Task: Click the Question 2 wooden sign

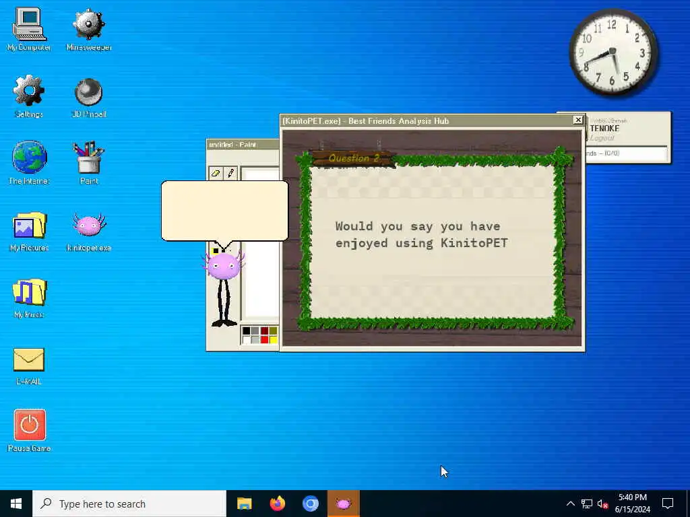Action: (353, 158)
